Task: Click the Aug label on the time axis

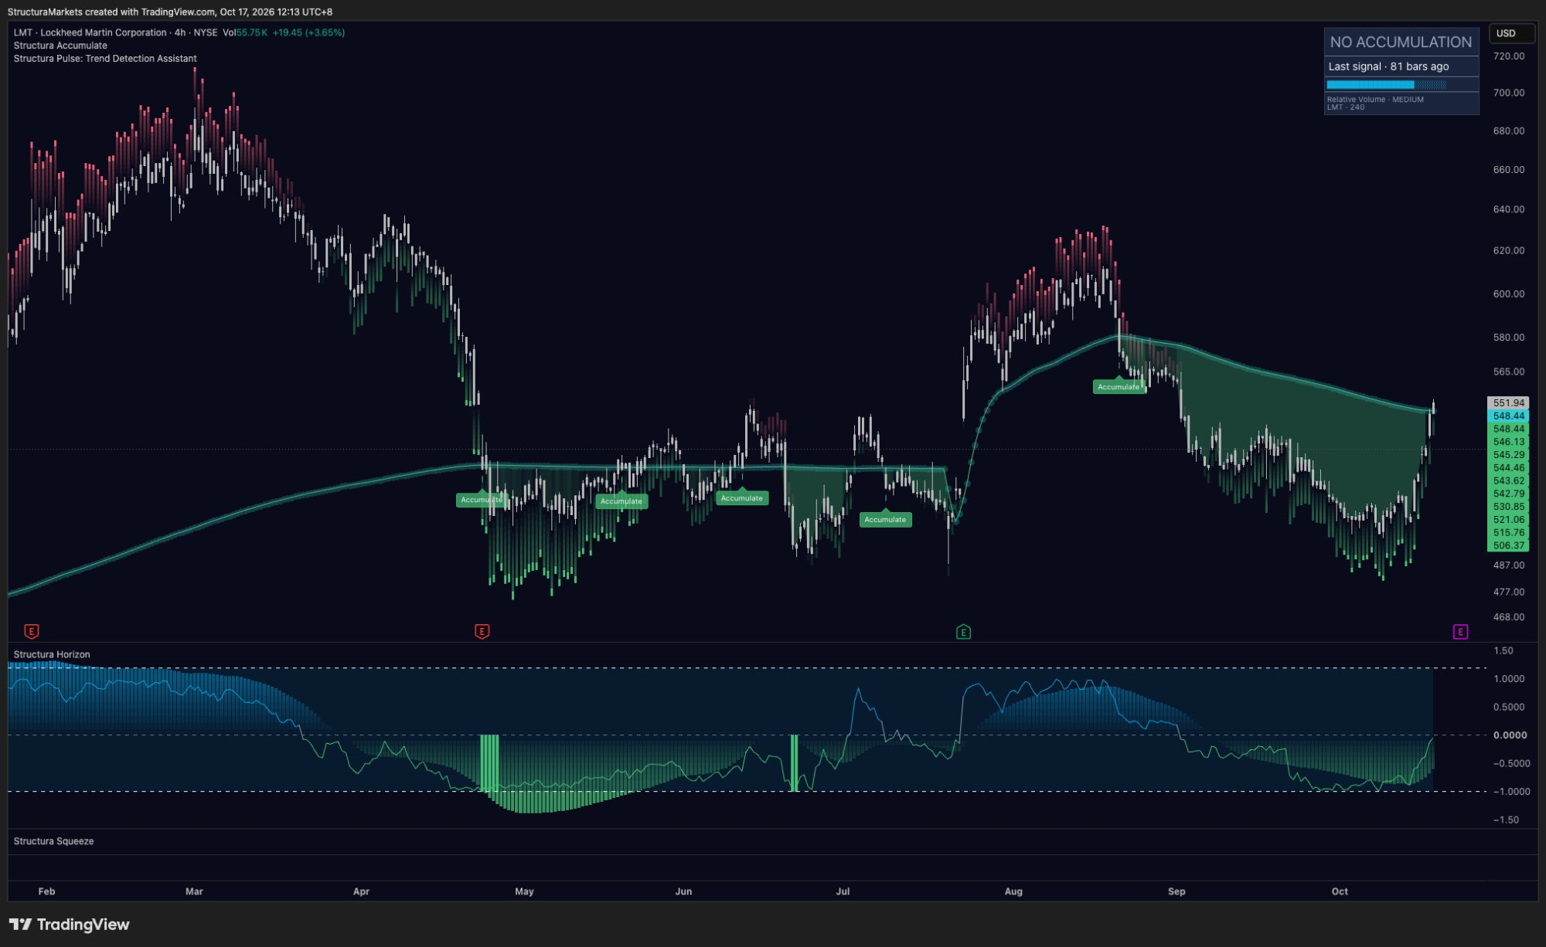Action: tap(1013, 891)
